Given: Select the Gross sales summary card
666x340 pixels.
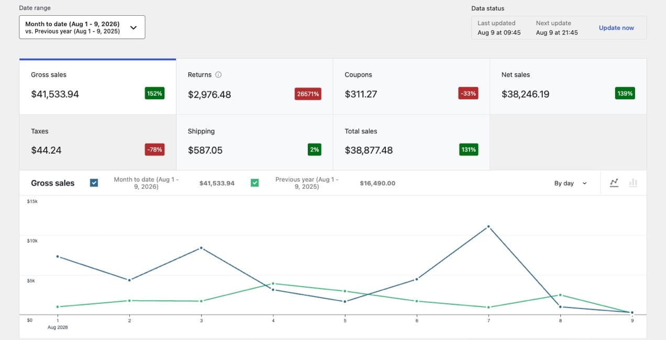Looking at the screenshot, I should pyautogui.click(x=98, y=86).
